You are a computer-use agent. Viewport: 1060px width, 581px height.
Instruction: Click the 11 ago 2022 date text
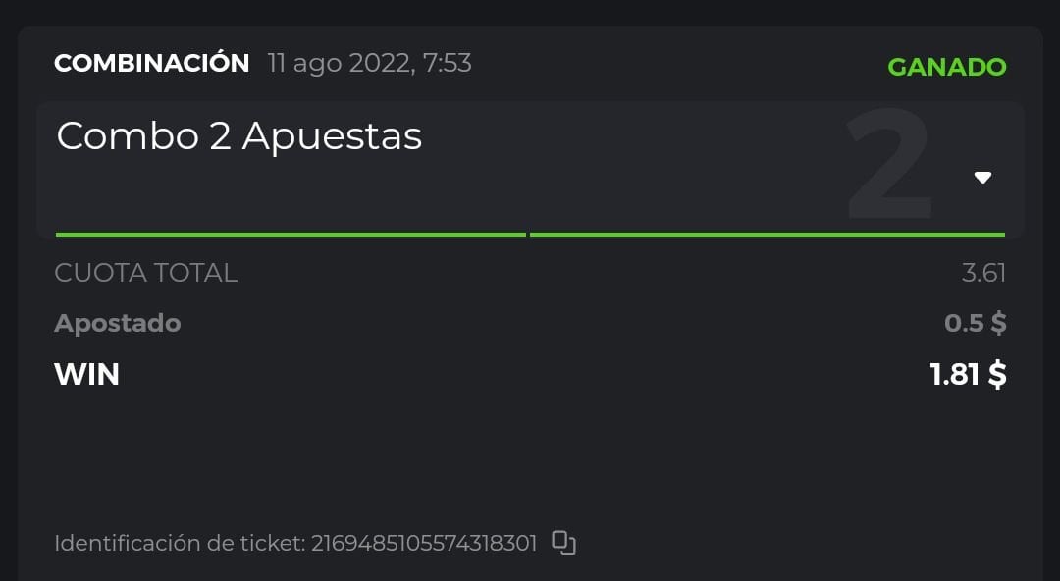pyautogui.click(x=369, y=64)
